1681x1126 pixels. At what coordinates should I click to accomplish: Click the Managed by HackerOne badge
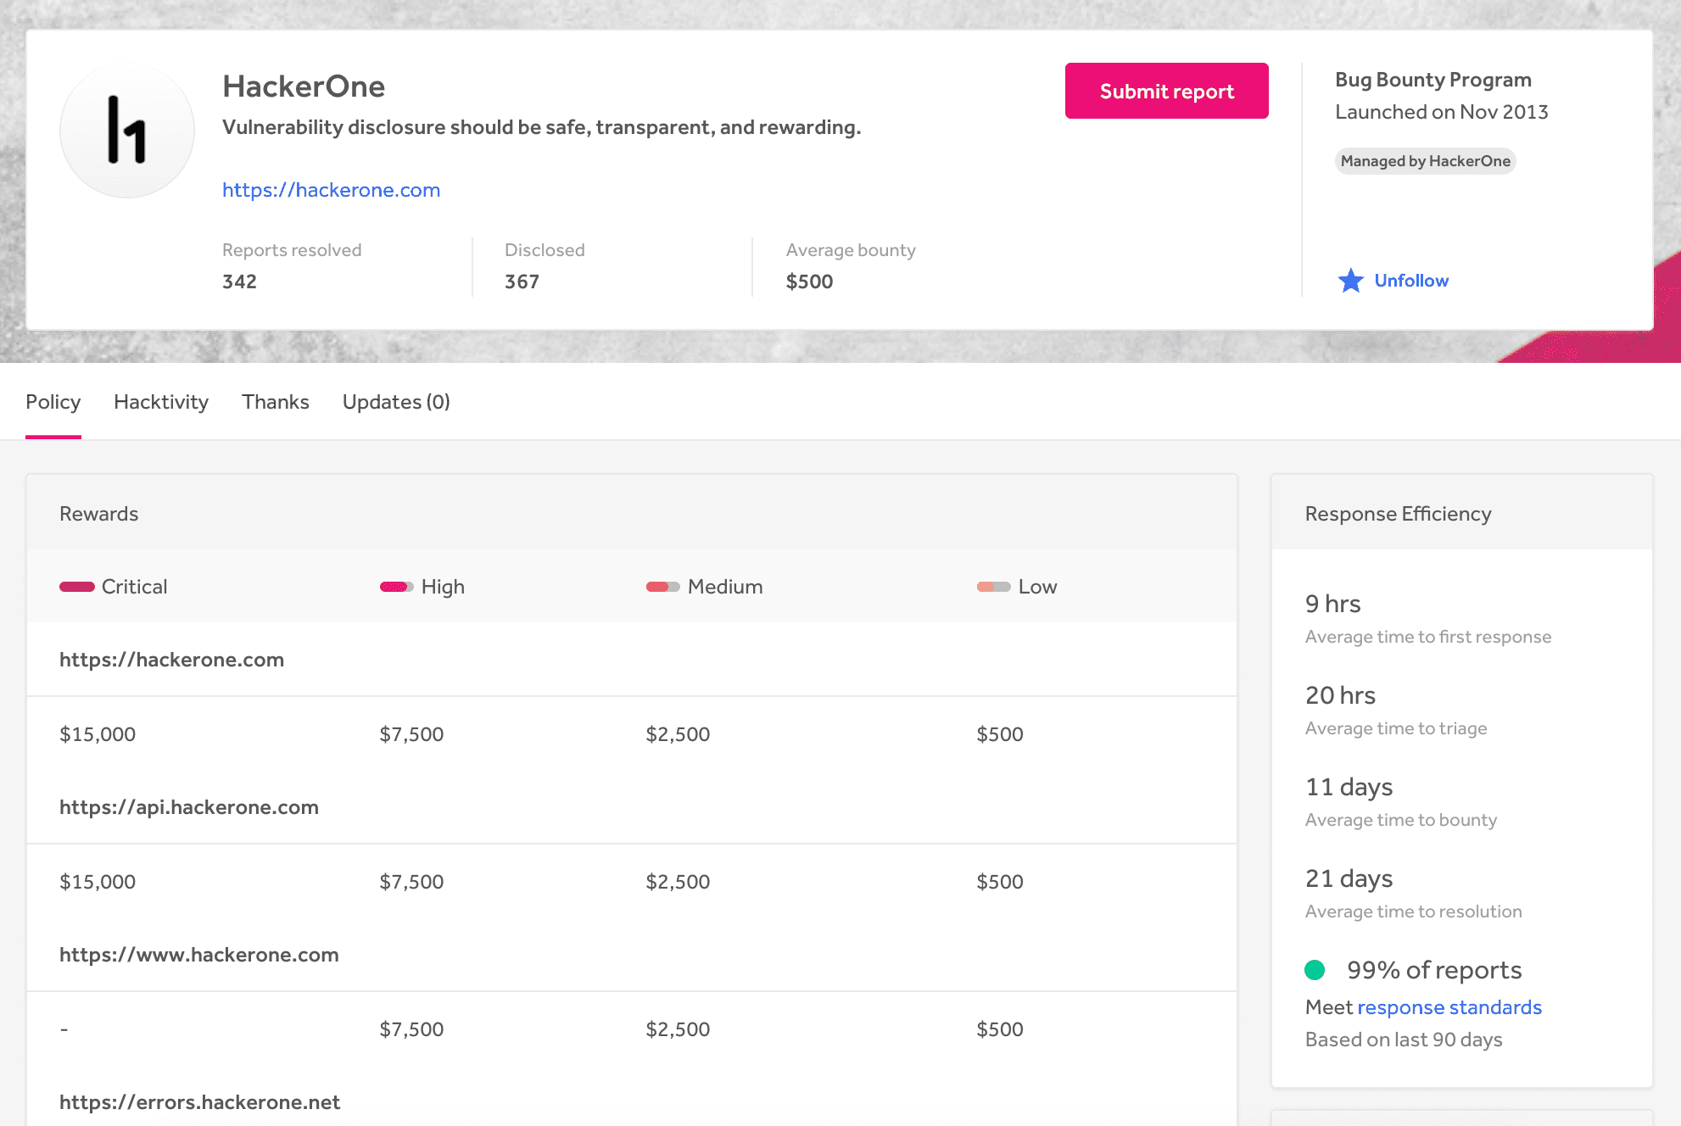[x=1425, y=161]
